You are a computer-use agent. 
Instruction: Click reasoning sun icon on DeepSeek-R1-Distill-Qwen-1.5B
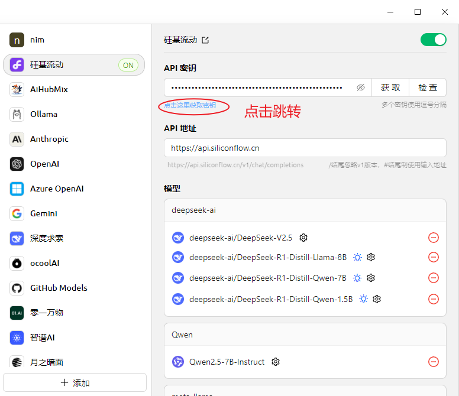pos(363,299)
